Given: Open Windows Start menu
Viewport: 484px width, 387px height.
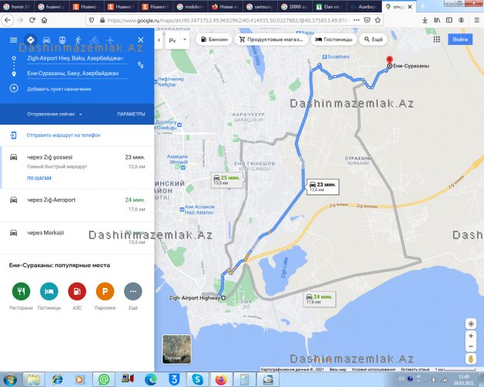Looking at the screenshot, I should [x=9, y=379].
